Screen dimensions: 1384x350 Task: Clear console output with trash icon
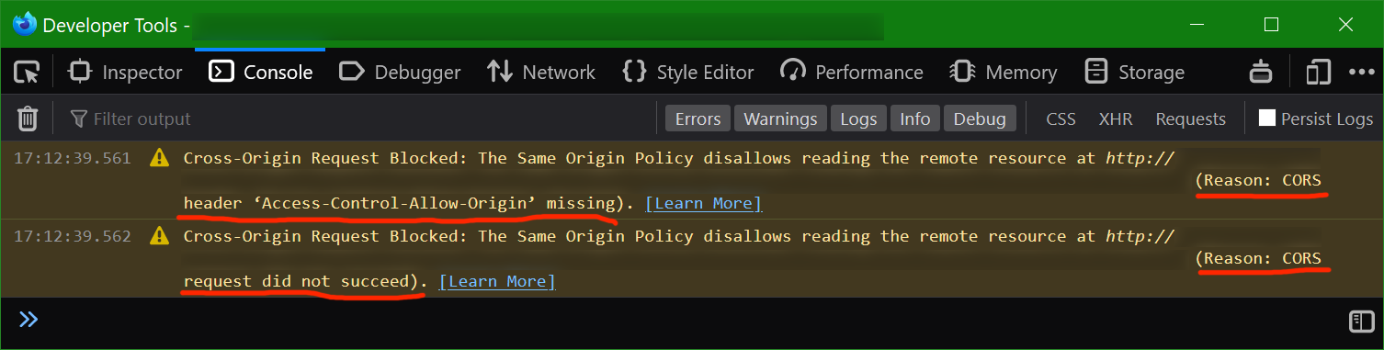(x=28, y=119)
